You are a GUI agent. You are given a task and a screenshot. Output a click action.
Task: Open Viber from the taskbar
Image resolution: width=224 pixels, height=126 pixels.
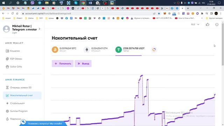[x=33, y=3]
